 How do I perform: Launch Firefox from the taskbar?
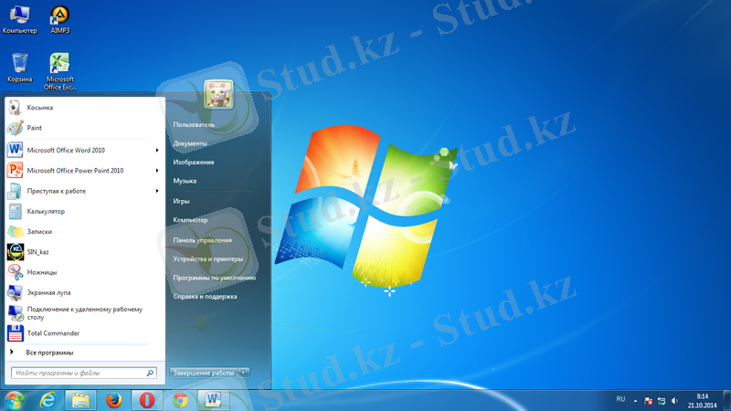tap(113, 400)
